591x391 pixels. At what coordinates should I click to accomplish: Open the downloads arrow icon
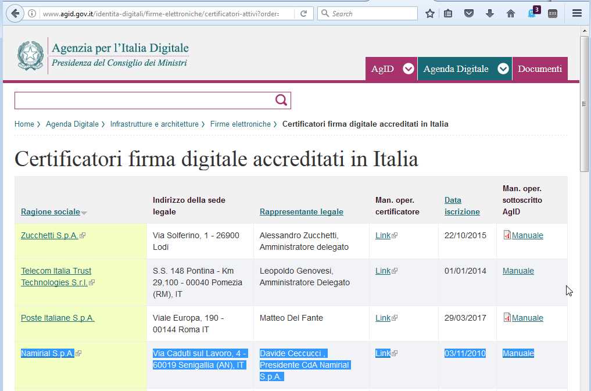[x=490, y=13]
